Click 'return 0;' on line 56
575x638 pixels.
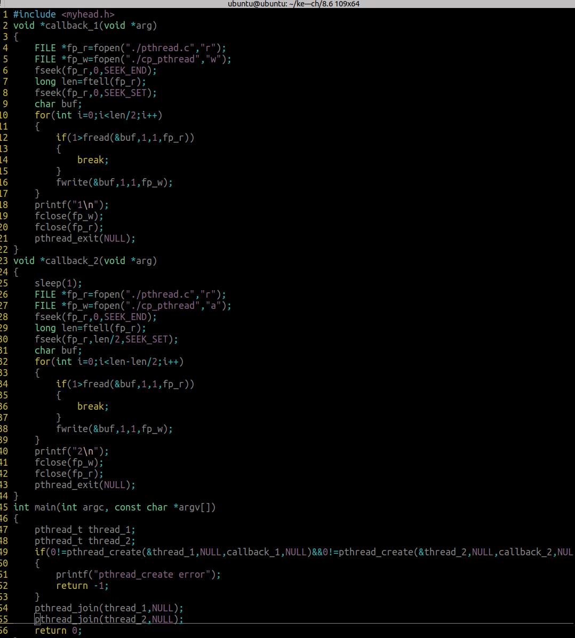(x=58, y=631)
